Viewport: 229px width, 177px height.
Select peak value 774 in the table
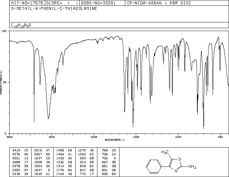tap(83, 174)
